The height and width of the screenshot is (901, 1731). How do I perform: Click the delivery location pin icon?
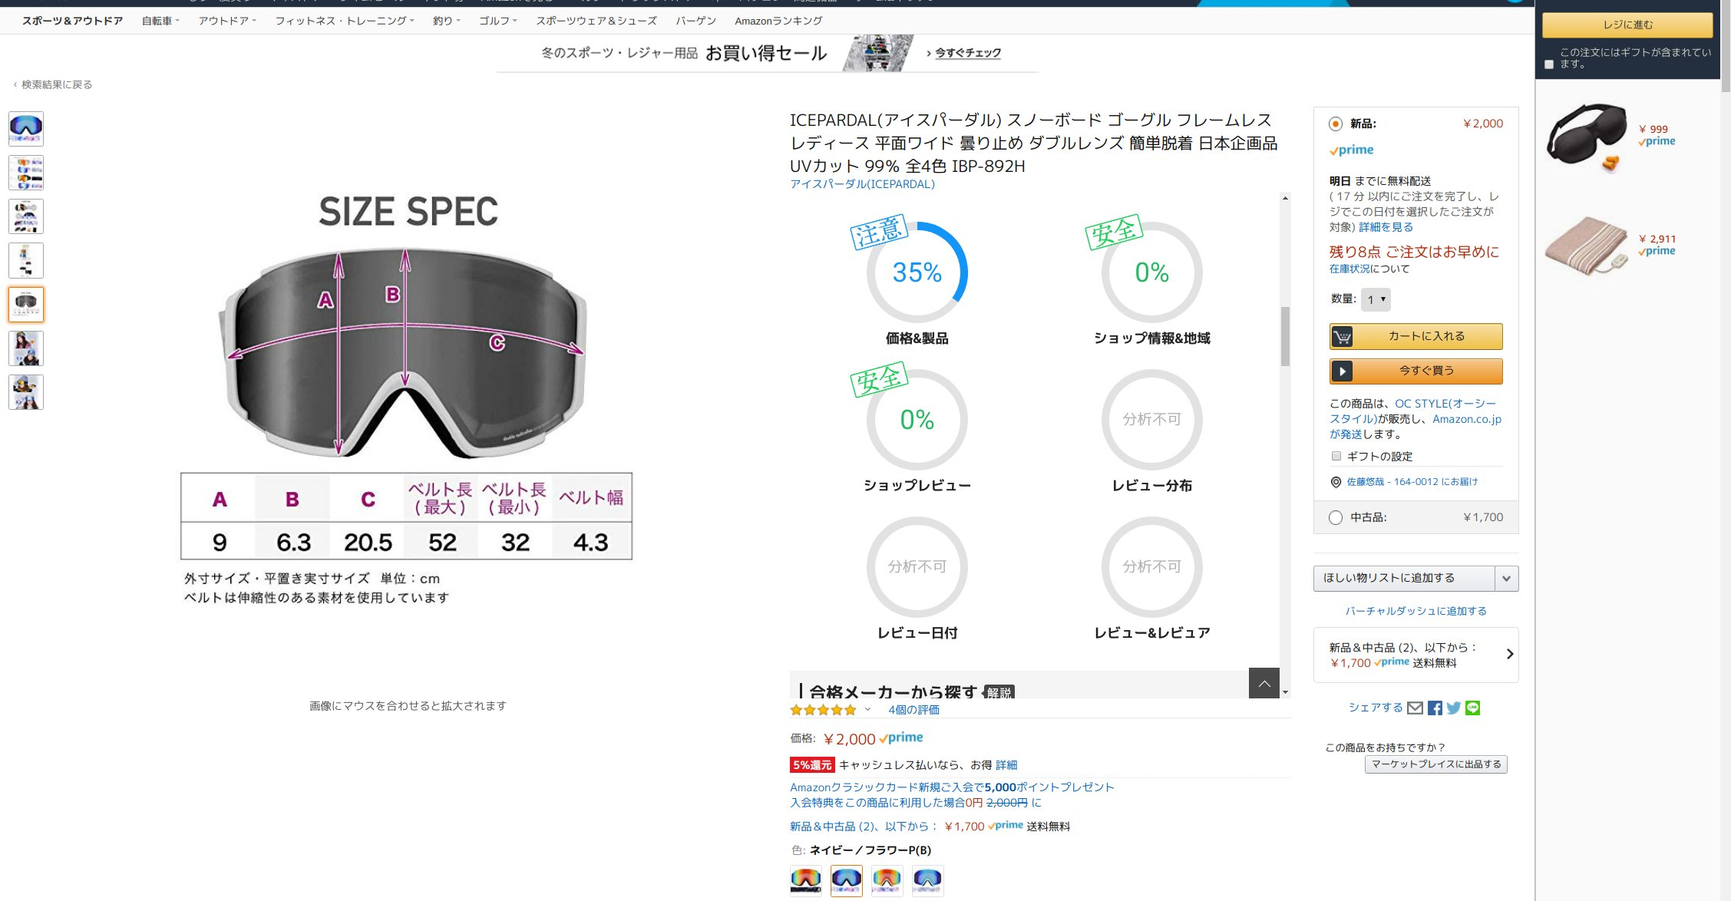(x=1336, y=482)
